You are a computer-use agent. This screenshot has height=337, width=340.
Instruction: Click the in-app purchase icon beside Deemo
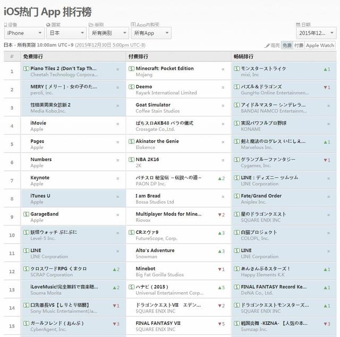click(131, 87)
